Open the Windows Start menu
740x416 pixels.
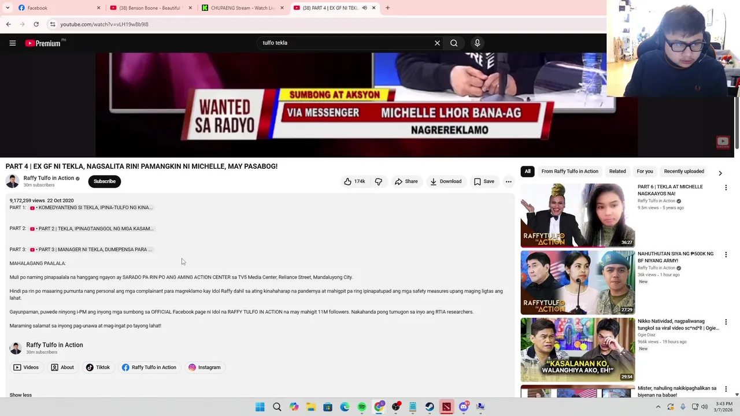tap(260, 407)
